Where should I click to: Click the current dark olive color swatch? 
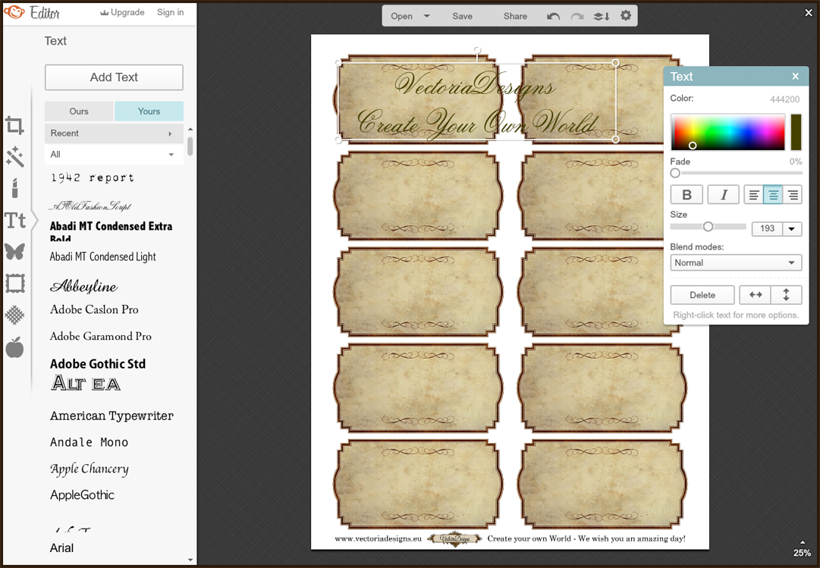(796, 132)
